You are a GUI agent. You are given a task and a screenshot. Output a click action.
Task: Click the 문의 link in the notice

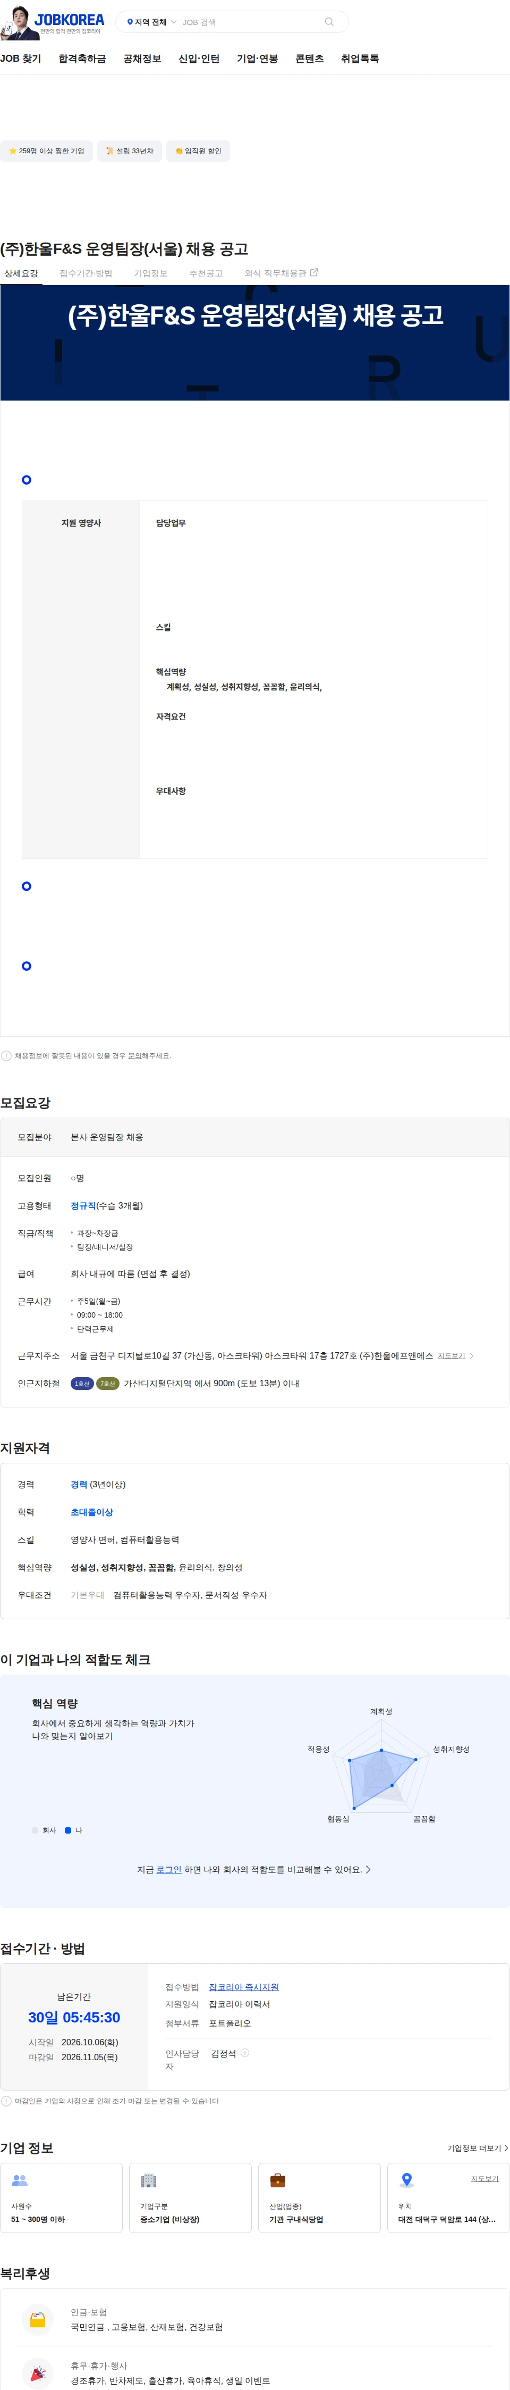pos(134,1056)
